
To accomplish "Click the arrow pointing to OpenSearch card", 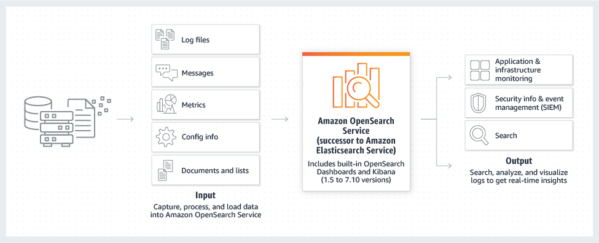I will [x=280, y=120].
